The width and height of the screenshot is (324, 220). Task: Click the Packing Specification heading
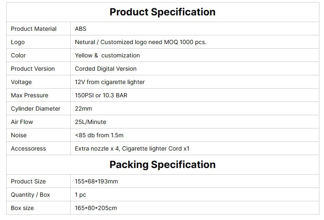(x=162, y=165)
